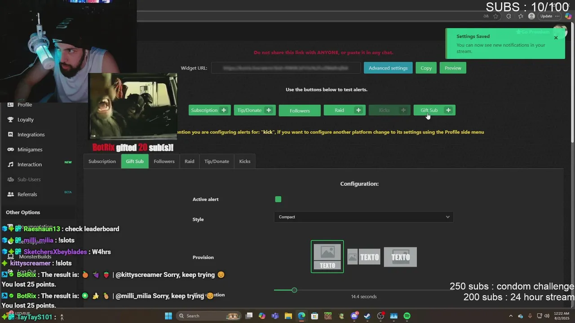Viewport: 575px width, 323px height.
Task: Click the plus on the Subscription test button
Action: point(223,110)
